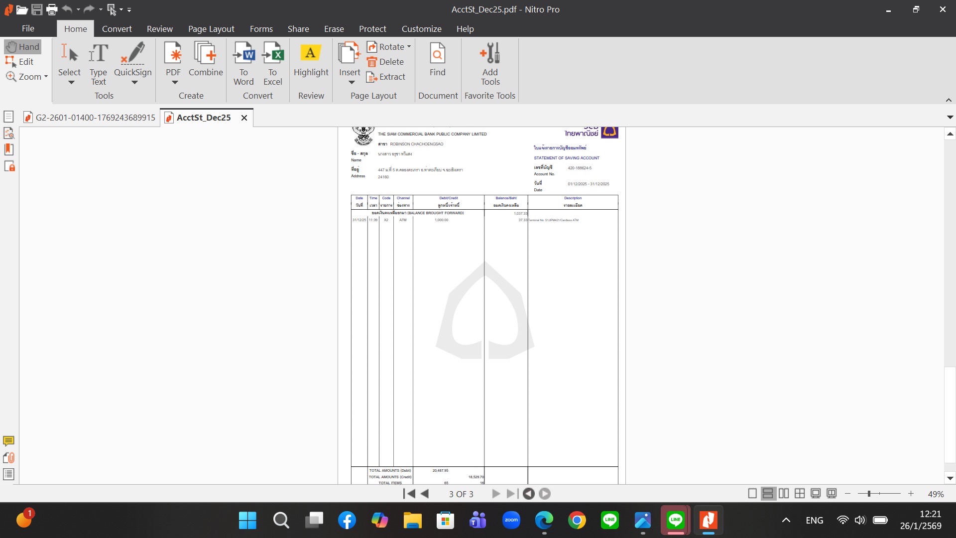956x538 pixels.
Task: Switch to single page view
Action: point(752,494)
